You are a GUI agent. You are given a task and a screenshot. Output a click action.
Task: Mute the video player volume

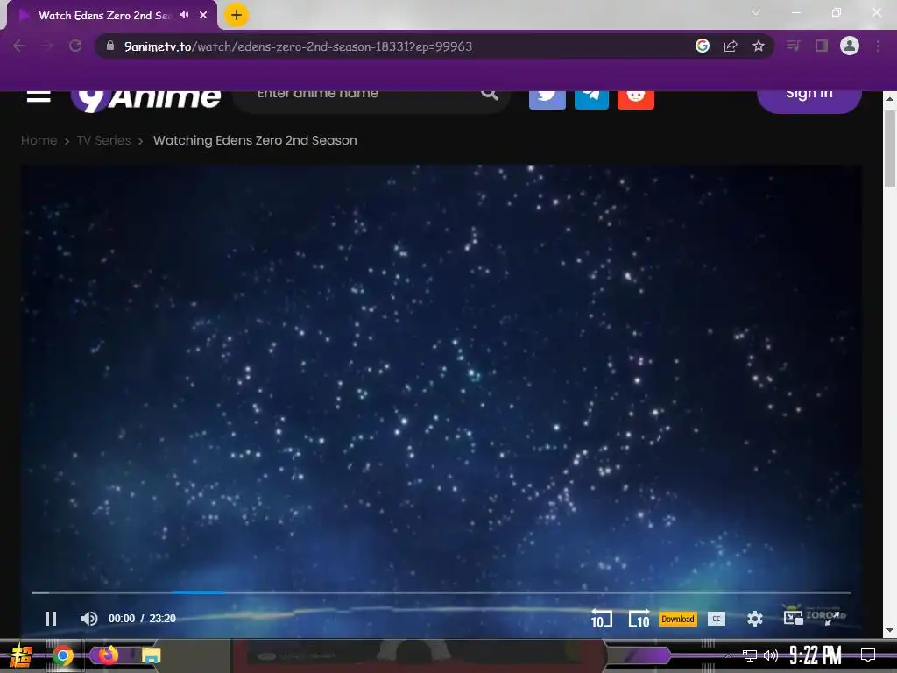click(x=88, y=619)
